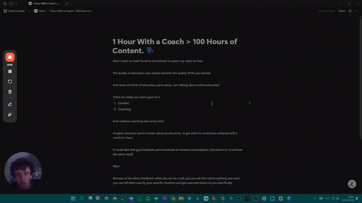Open the page options menu via the three dots
362x203 pixels.
click(356, 11)
